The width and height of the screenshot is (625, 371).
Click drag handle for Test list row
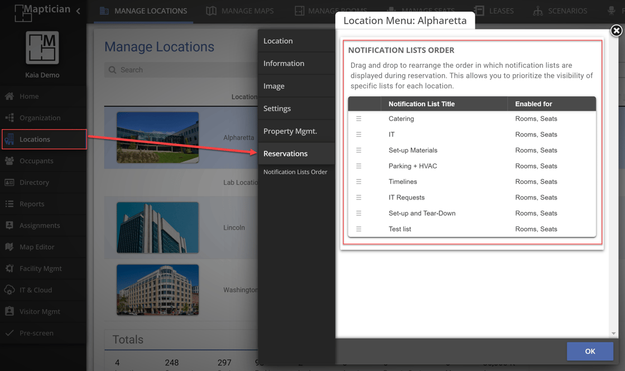coord(359,229)
